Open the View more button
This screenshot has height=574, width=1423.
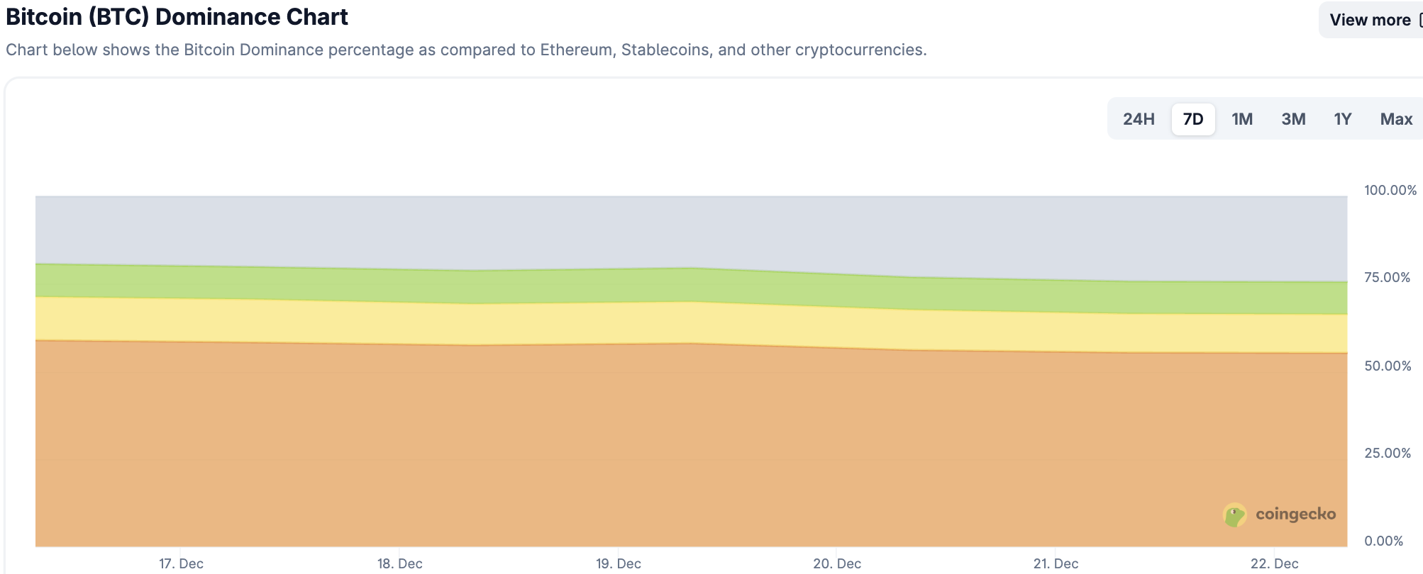point(1371,20)
